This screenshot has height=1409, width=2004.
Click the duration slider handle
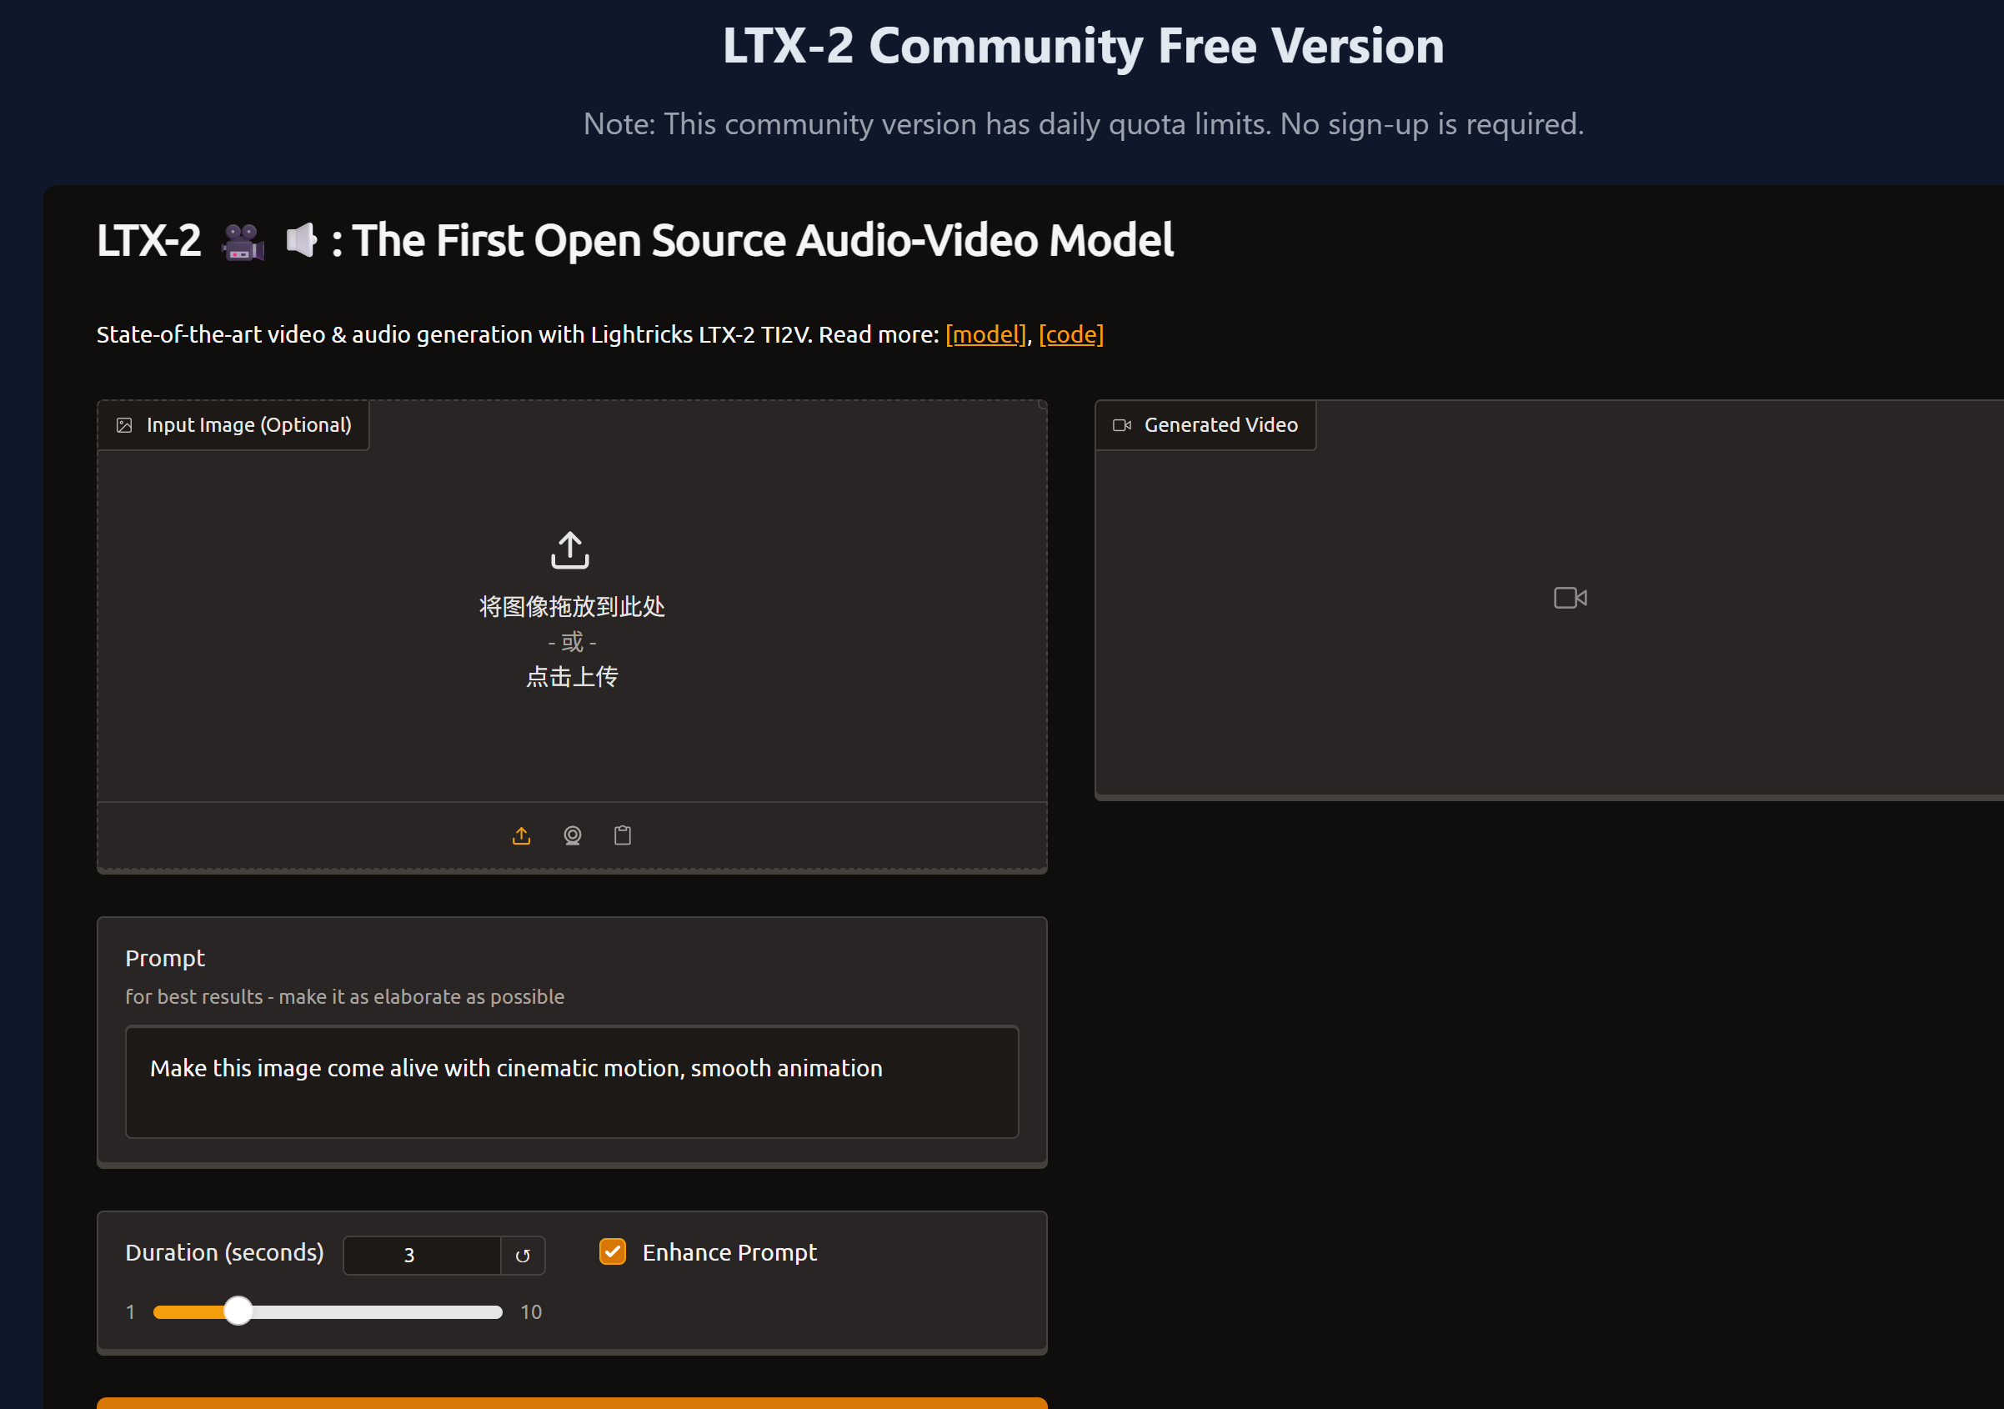(238, 1311)
